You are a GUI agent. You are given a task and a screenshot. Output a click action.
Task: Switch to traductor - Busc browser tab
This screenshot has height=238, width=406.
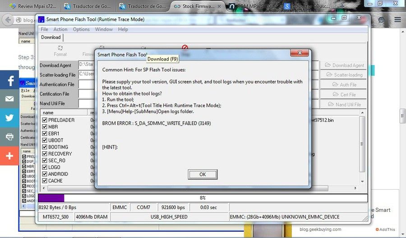(308, 6)
